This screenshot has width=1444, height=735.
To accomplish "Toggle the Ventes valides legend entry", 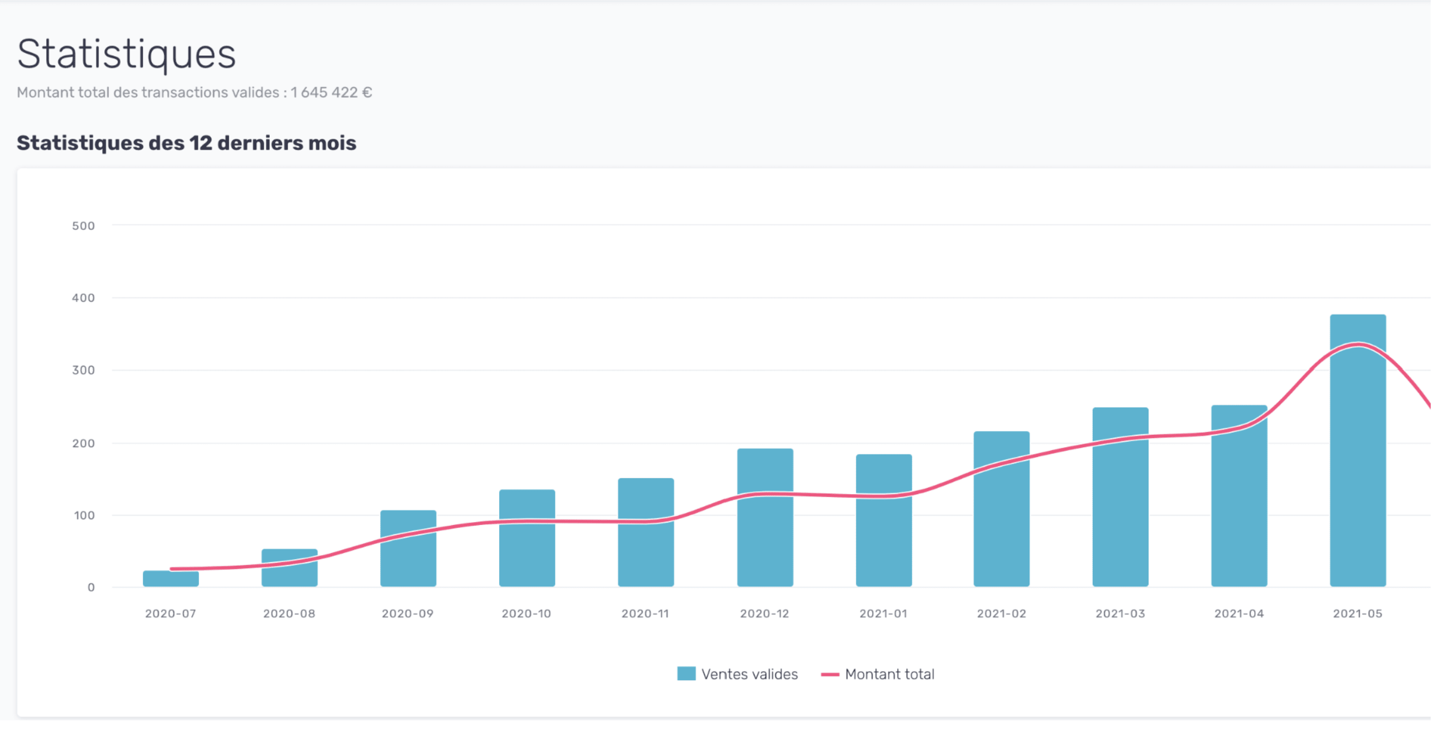I will pyautogui.click(x=748, y=674).
